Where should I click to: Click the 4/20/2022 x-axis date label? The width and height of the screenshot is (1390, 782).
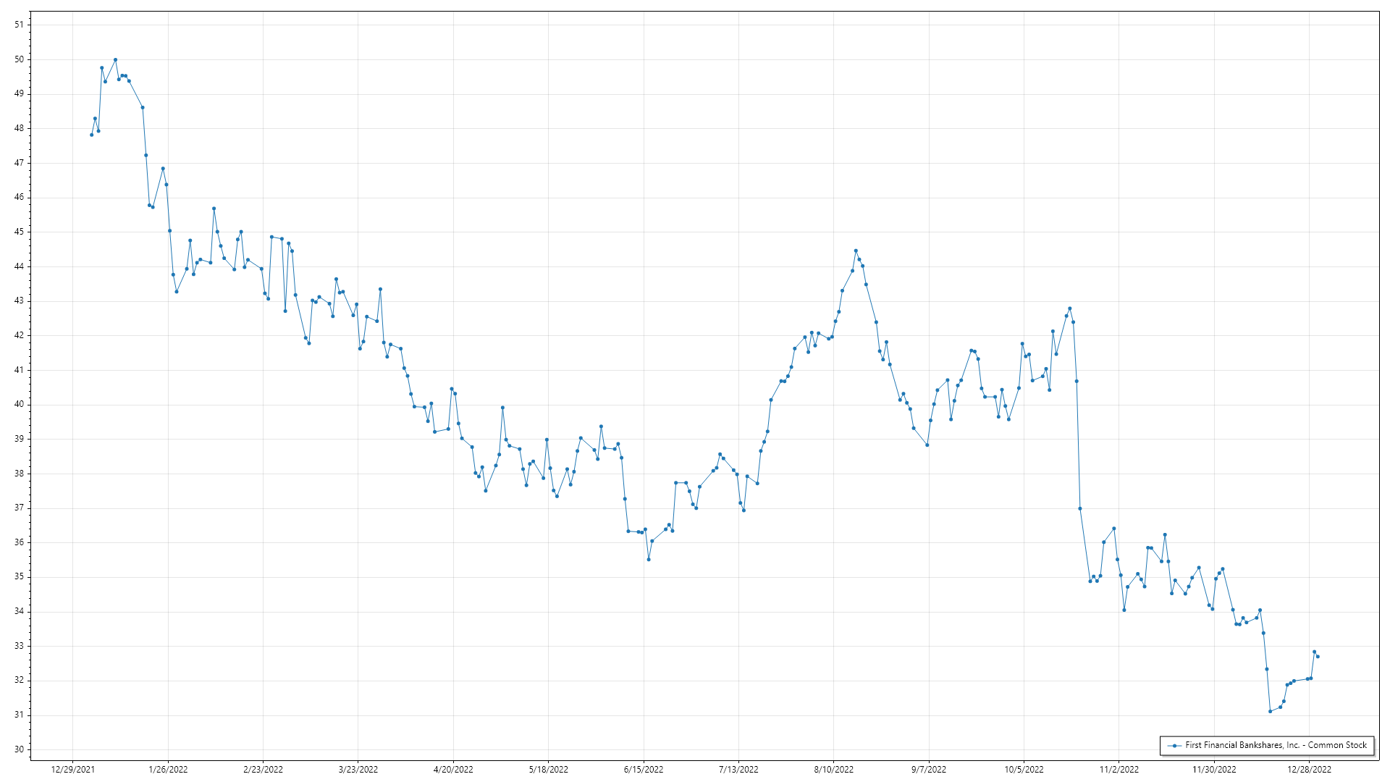[x=453, y=770]
